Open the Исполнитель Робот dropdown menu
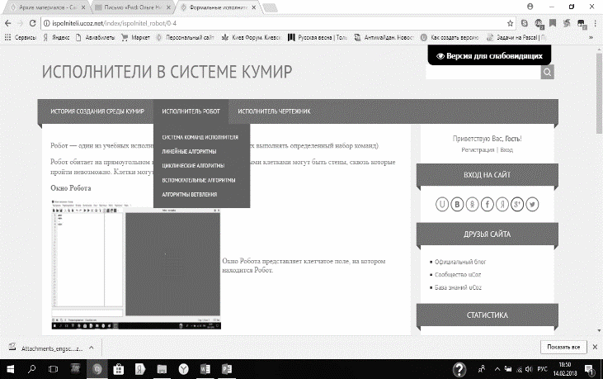The image size is (603, 379). pyautogui.click(x=190, y=111)
